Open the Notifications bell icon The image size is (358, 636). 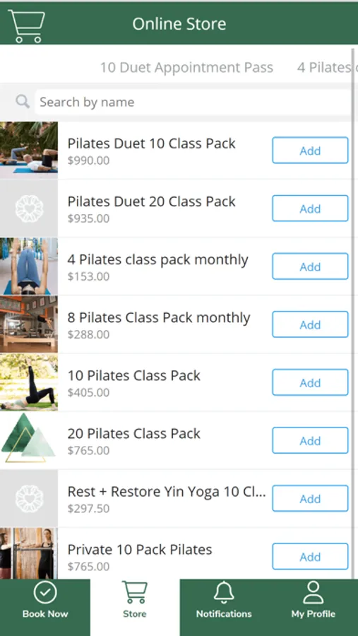[x=224, y=593]
